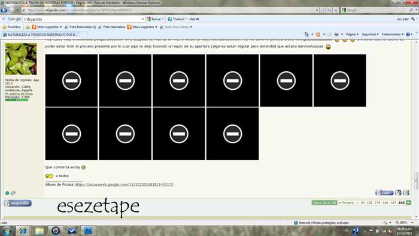Click the help question mark icon
The width and height of the screenshot is (419, 236).
click(408, 35)
